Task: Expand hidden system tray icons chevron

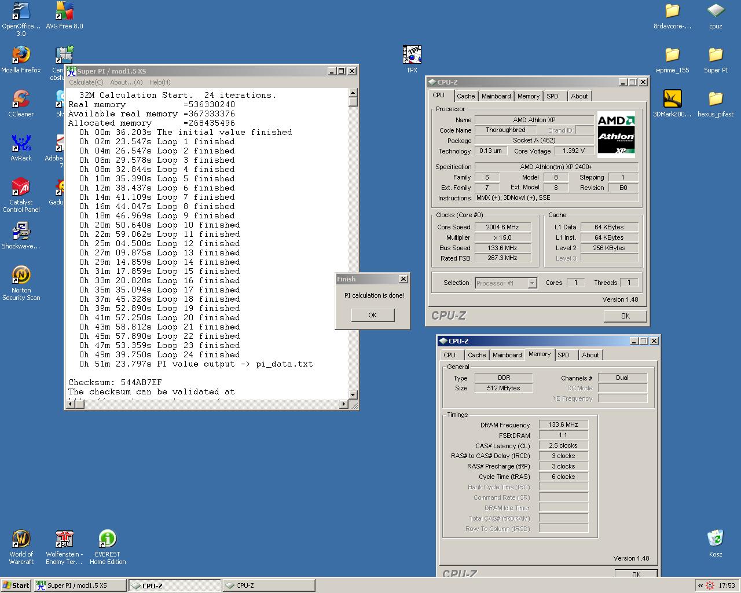Action: [700, 585]
